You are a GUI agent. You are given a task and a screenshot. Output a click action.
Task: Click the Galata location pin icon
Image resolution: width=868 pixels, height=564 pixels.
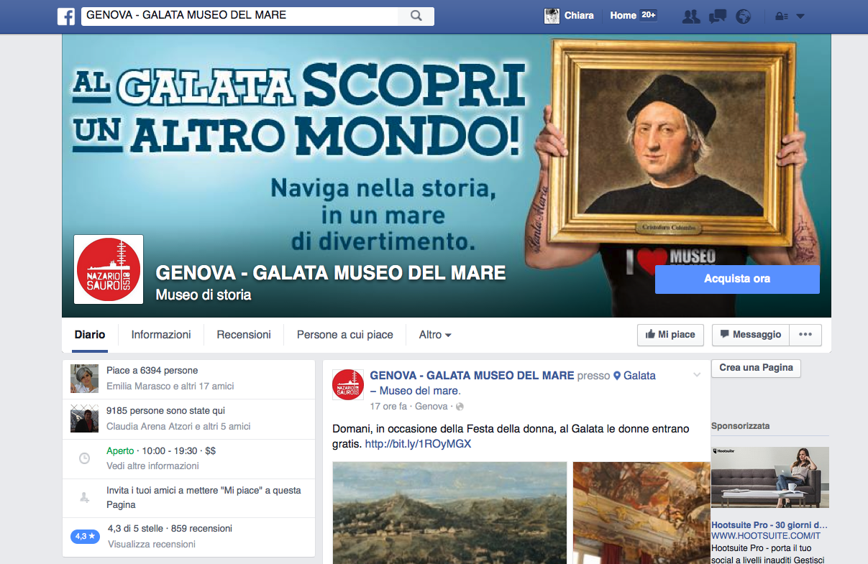617,376
